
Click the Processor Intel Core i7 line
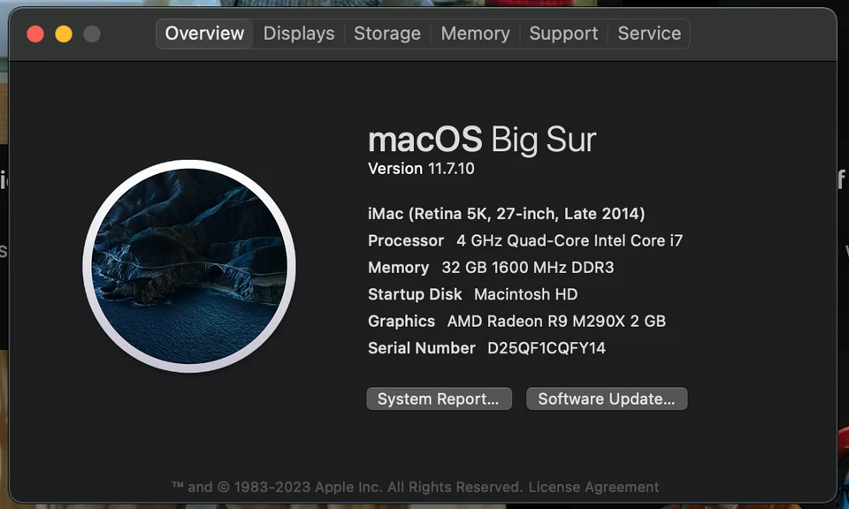[x=525, y=240]
